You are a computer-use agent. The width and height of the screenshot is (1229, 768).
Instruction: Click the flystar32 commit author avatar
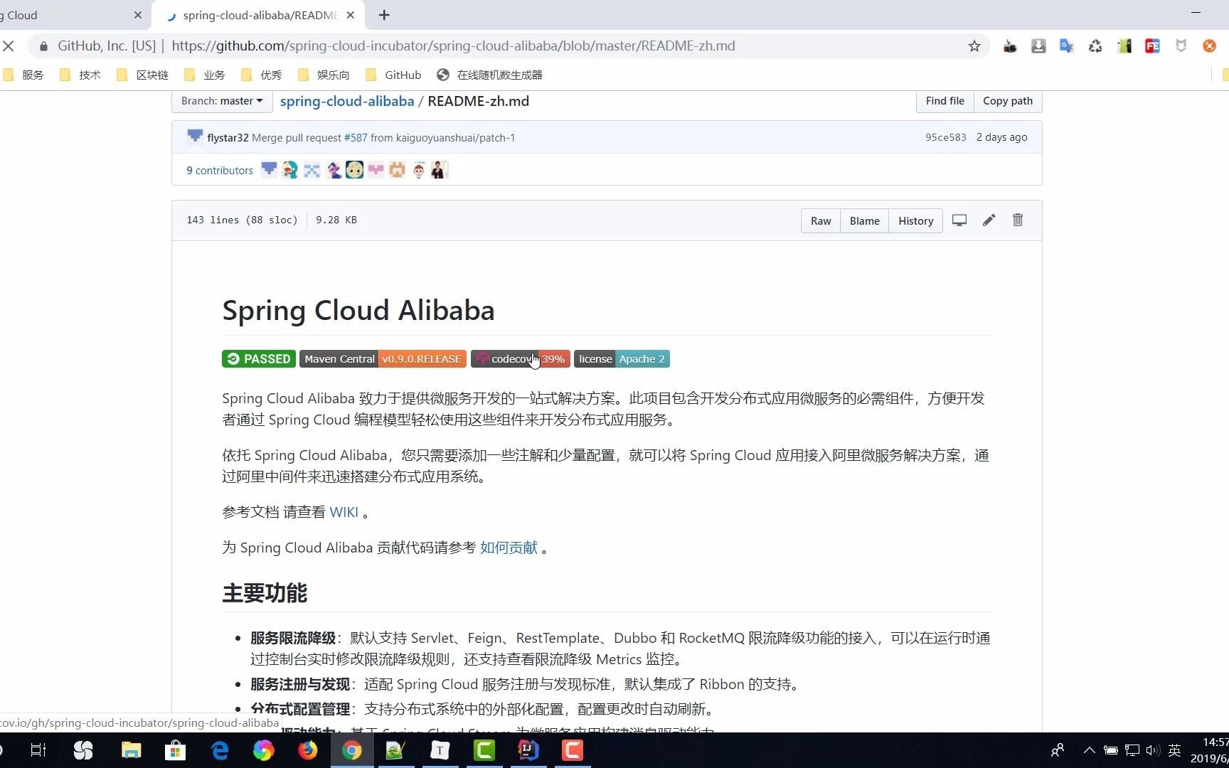(195, 137)
